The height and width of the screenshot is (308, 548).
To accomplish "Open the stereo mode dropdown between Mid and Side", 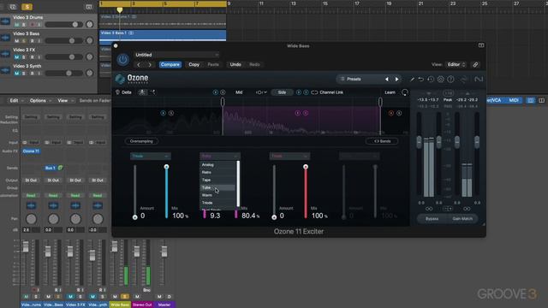I will [x=261, y=92].
